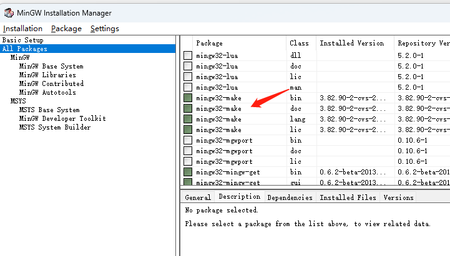The width and height of the screenshot is (450, 256).
Task: Open the Installation menu
Action: 22,29
